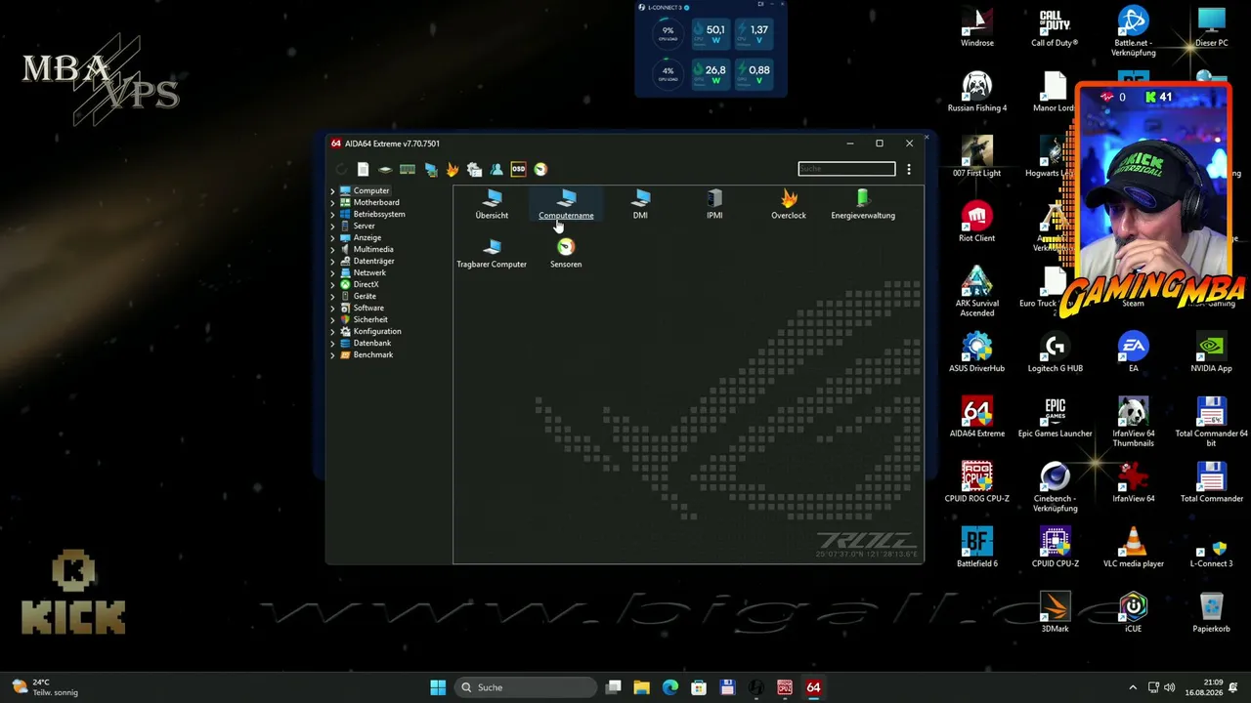
Task: Expand the Motherboard tree node arrow
Action: [x=332, y=203]
